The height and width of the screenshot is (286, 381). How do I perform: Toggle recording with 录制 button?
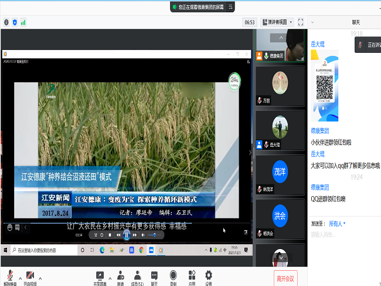(173, 278)
